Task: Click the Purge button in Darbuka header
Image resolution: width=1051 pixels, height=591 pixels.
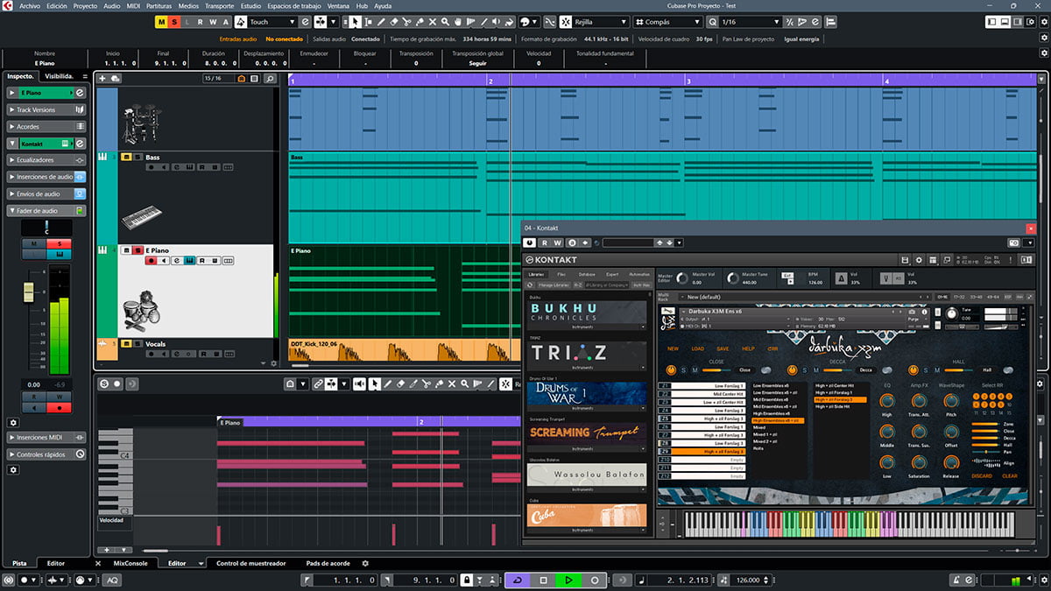Action: coord(913,320)
